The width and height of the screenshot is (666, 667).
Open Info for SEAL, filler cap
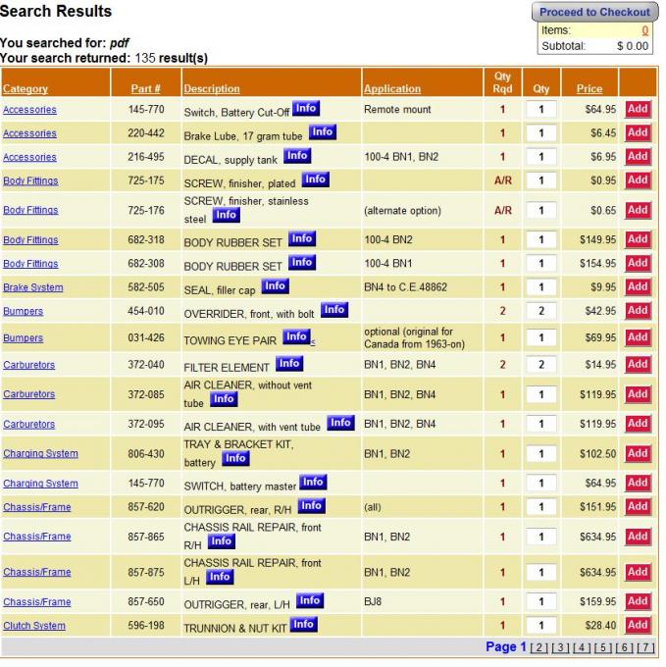point(275,286)
